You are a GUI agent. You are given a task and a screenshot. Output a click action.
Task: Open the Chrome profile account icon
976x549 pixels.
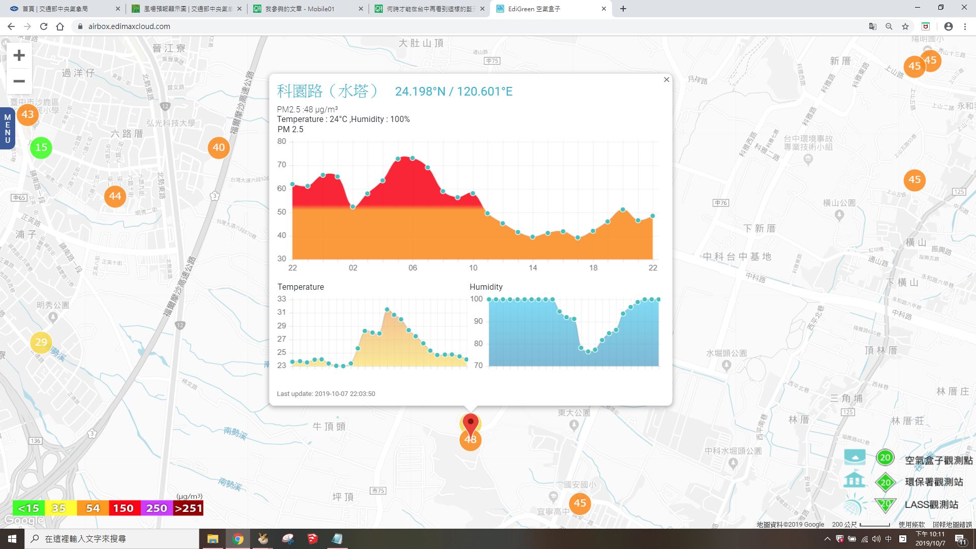click(948, 26)
